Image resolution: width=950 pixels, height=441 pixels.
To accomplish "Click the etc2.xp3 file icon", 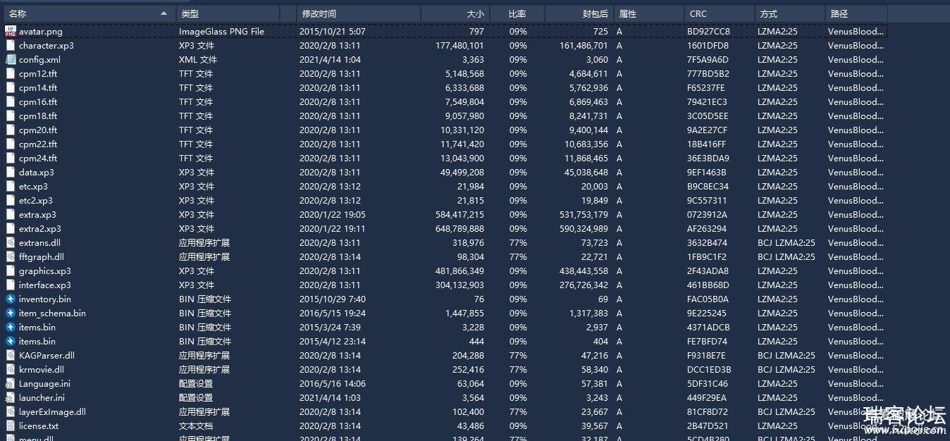I will click(11, 200).
